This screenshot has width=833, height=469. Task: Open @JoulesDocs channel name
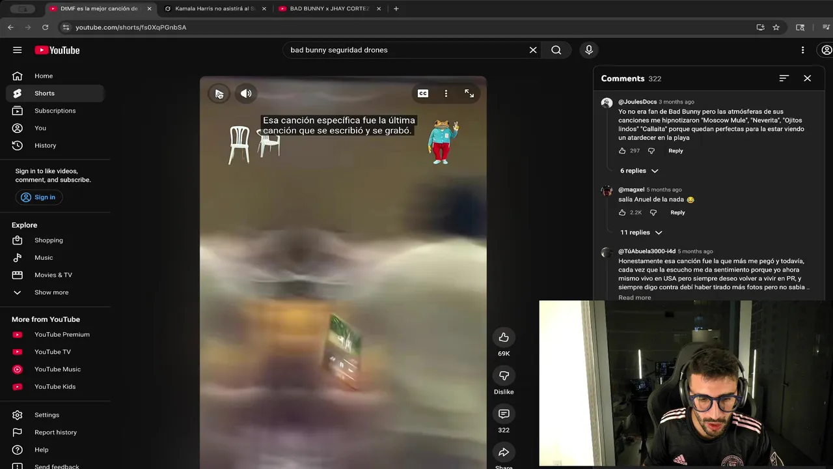637,102
